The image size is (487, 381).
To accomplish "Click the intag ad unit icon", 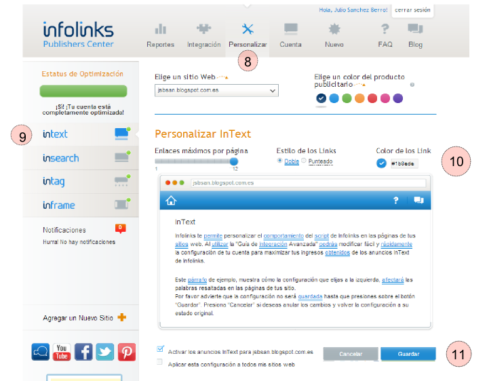I will (122, 180).
